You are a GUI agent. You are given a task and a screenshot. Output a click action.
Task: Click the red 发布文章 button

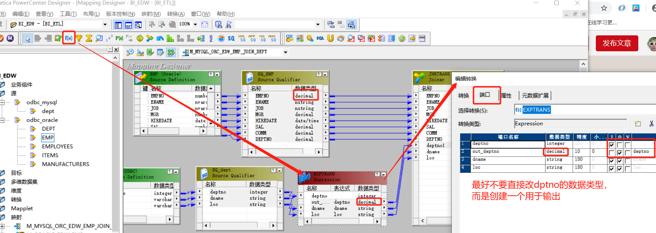pos(617,43)
